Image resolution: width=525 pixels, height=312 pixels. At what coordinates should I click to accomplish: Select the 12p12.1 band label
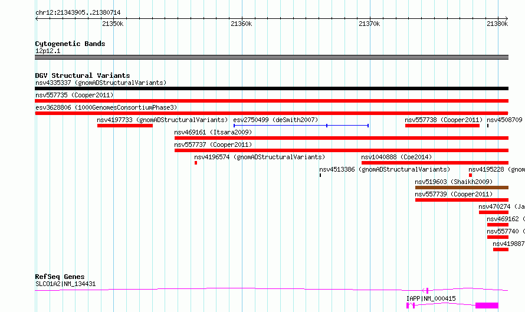click(x=48, y=51)
